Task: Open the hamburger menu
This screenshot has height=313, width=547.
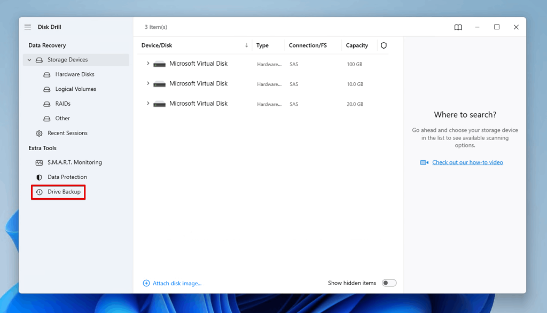Action: [27, 27]
